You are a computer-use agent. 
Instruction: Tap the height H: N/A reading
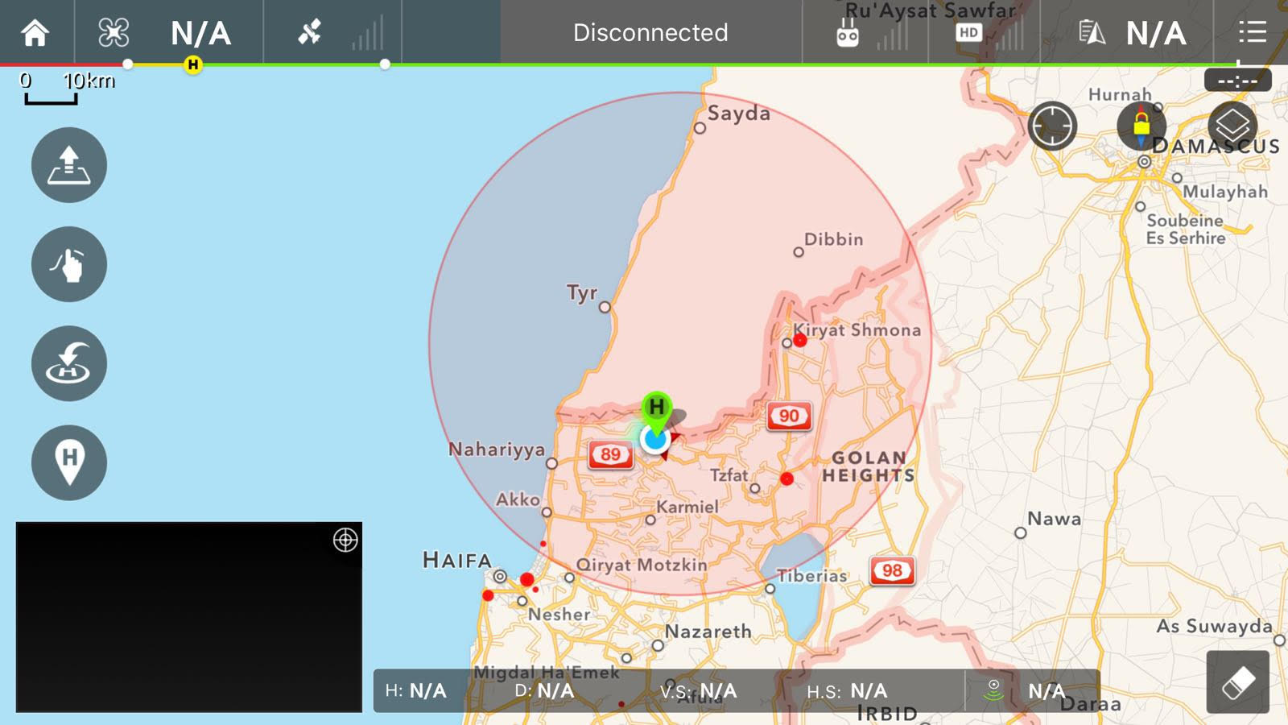[415, 690]
